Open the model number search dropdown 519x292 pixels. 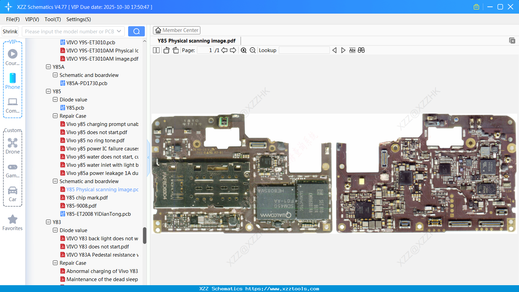[x=120, y=31]
